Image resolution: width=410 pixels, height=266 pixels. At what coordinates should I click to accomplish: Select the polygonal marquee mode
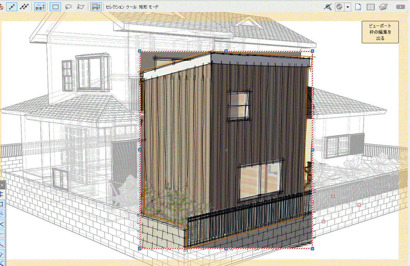tap(81, 7)
